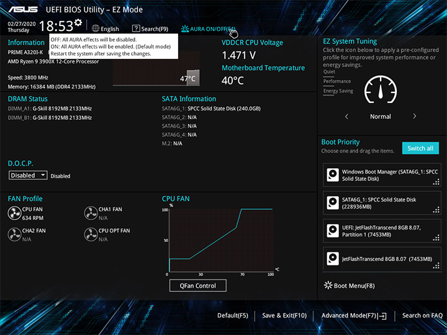Click disk icon of JetFlashTranscend 8GB 8.07 entry
447x335 pixels.
coord(333,259)
